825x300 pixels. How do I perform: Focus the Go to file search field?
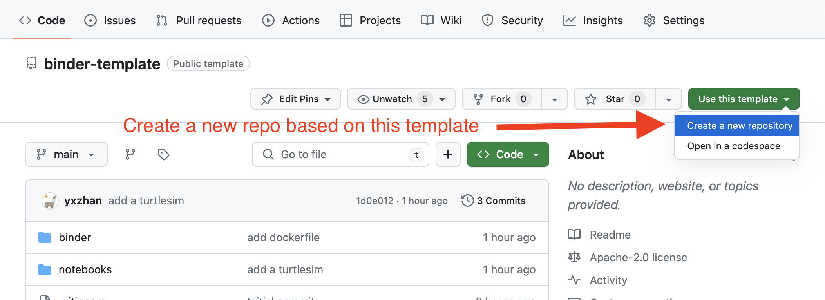click(340, 154)
